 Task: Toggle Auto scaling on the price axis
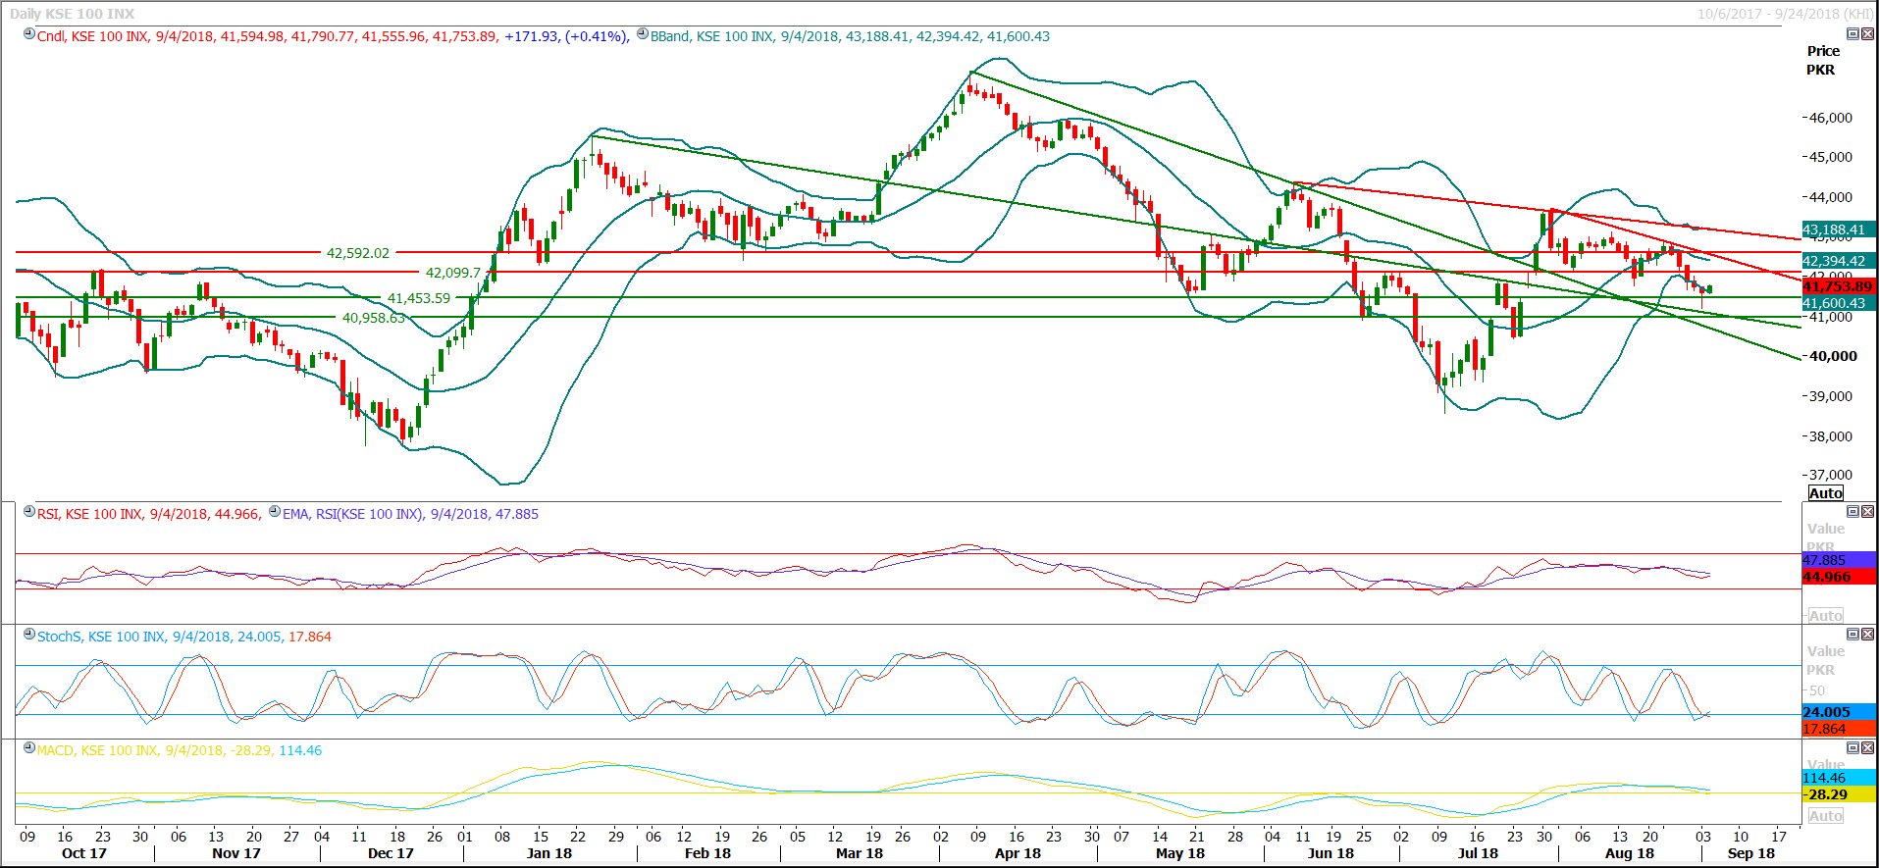pyautogui.click(x=1825, y=493)
